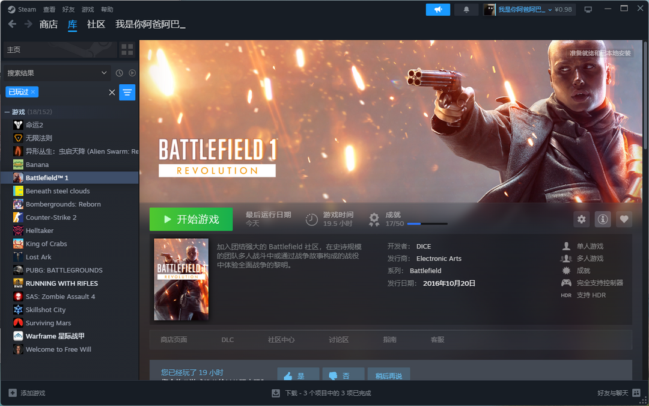Go to the 商店 tab
This screenshot has width=649, height=406.
pos(49,25)
